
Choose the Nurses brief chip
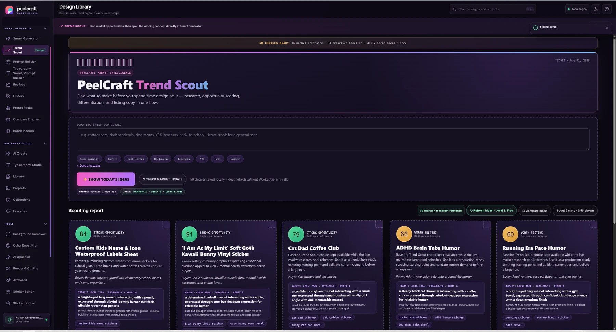(x=113, y=159)
